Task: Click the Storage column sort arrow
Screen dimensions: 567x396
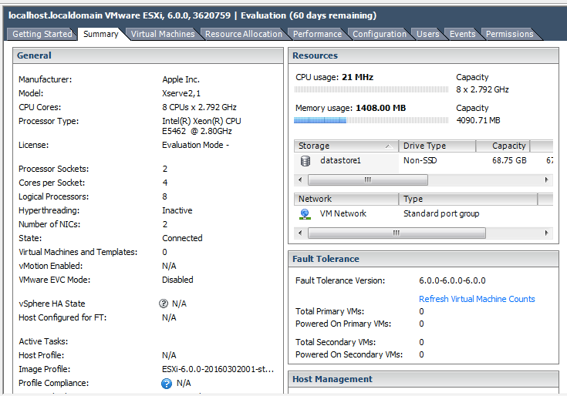Action: tap(388, 146)
